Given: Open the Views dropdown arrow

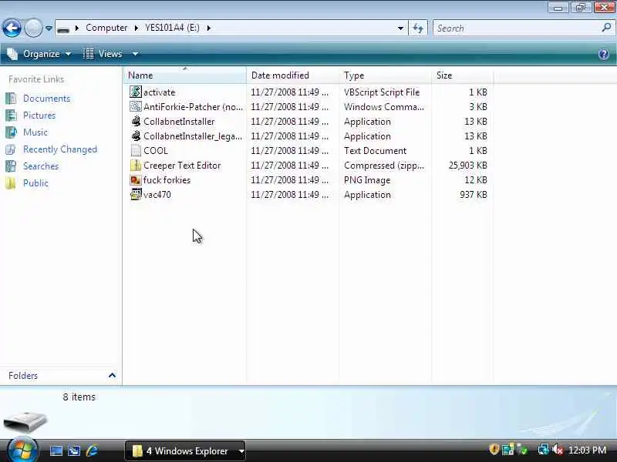Looking at the screenshot, I should [x=135, y=54].
